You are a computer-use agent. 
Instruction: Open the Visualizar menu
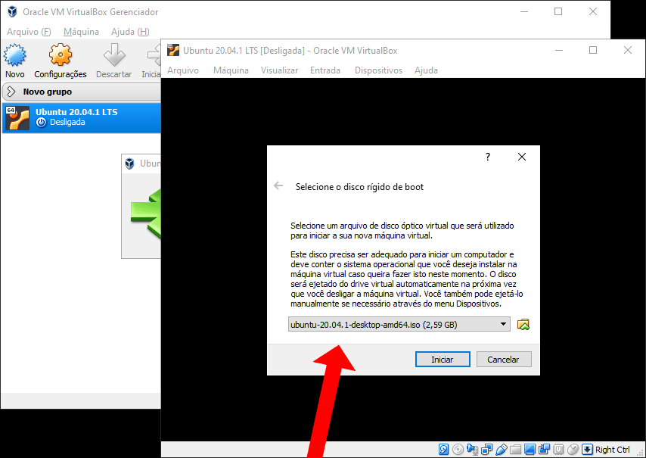pyautogui.click(x=279, y=70)
